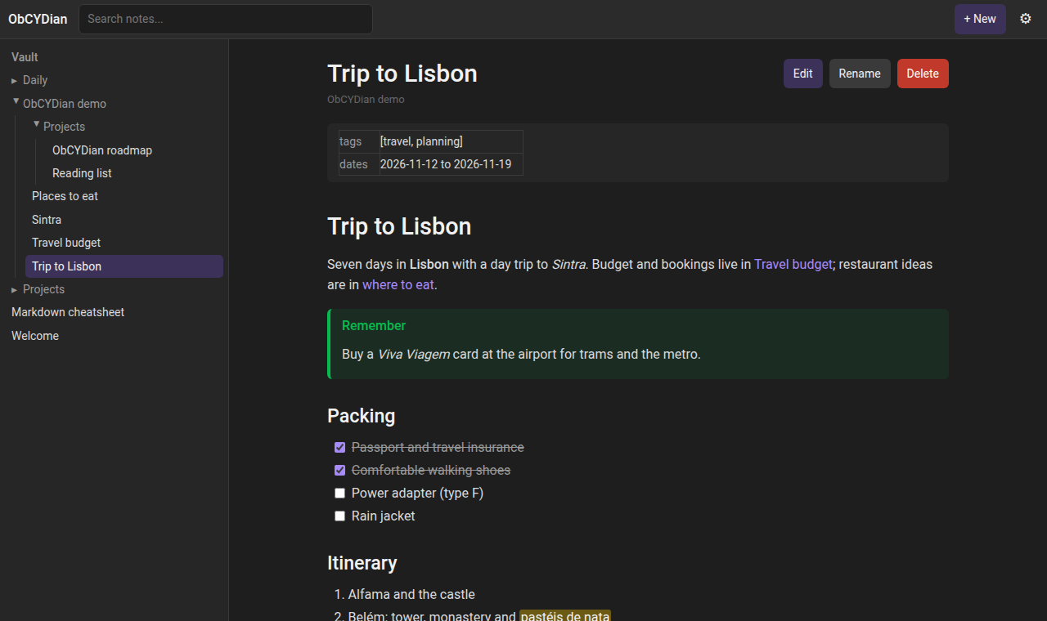Focus the Search notes field

click(226, 19)
